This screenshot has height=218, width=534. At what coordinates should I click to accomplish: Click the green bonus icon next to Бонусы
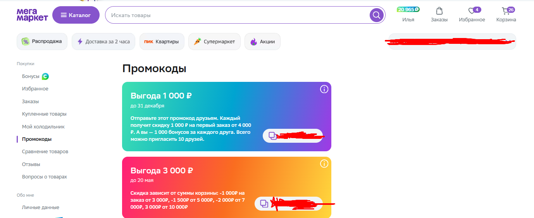(45, 76)
